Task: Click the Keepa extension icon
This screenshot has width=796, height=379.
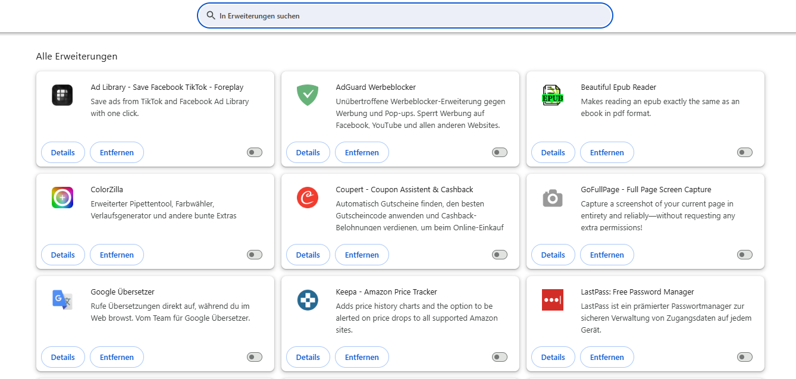Action: pyautogui.click(x=308, y=300)
